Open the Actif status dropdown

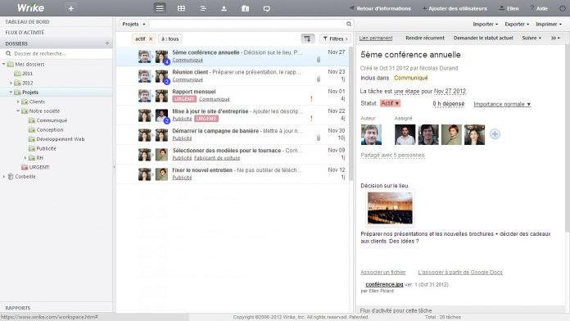coord(390,103)
